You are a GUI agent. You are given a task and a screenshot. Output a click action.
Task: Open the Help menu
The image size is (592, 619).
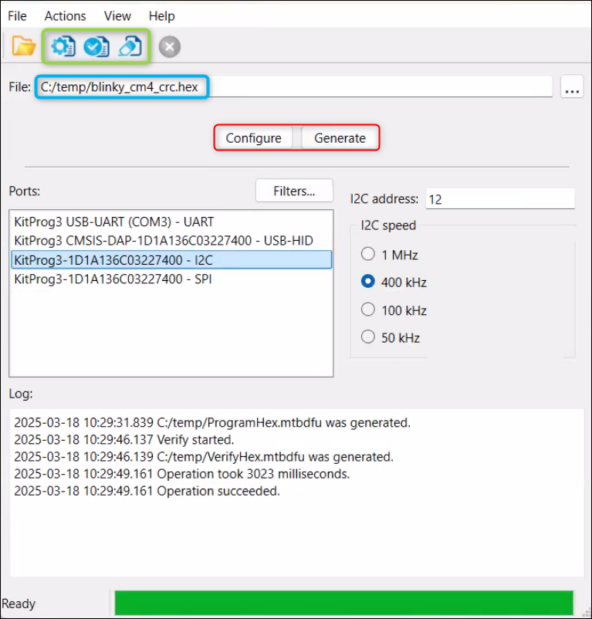[x=162, y=15]
